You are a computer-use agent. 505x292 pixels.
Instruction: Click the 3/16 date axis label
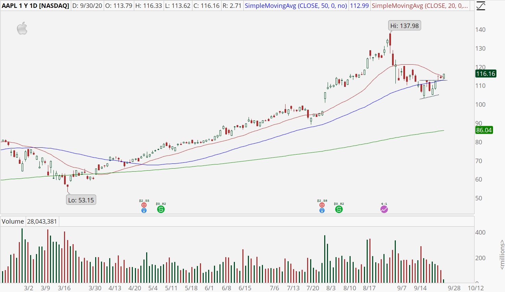pyautogui.click(x=64, y=288)
